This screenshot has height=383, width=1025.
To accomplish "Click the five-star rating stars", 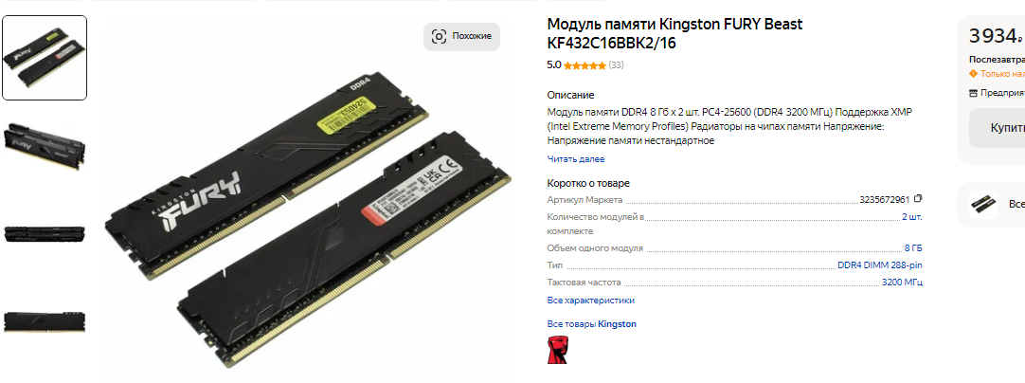I will [x=584, y=65].
